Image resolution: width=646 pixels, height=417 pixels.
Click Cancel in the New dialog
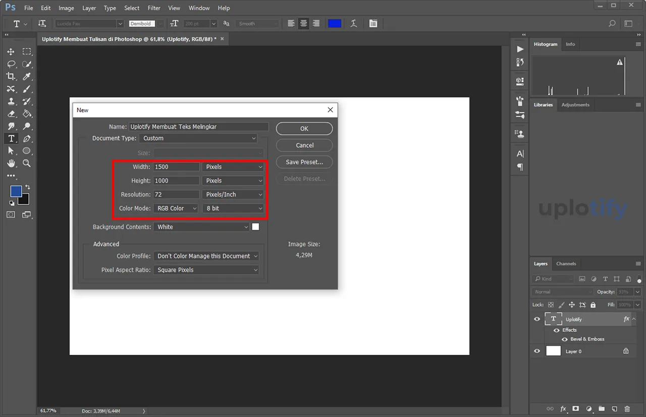click(304, 145)
